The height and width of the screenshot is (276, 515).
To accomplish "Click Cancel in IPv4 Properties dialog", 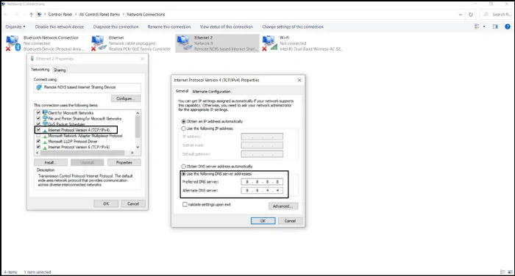I will point(290,221).
